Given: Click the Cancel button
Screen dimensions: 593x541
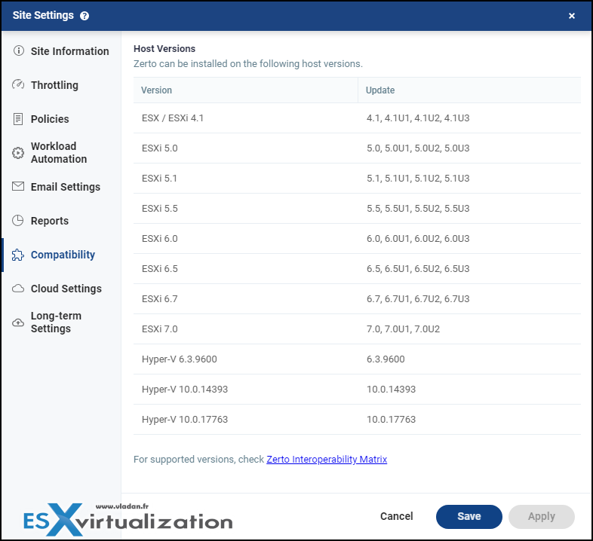Looking at the screenshot, I should pyautogui.click(x=396, y=516).
